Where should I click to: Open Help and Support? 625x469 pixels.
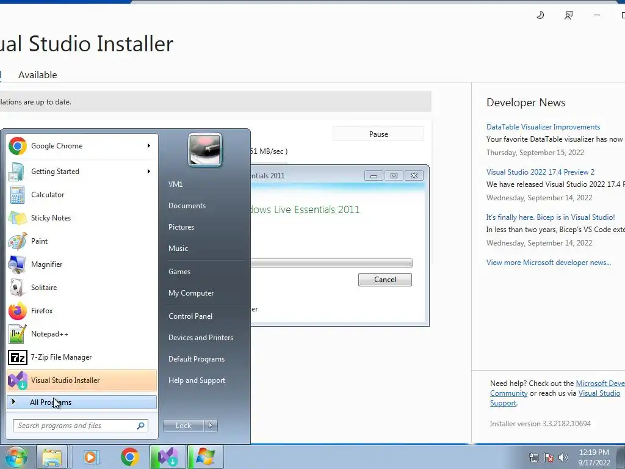pyautogui.click(x=197, y=380)
